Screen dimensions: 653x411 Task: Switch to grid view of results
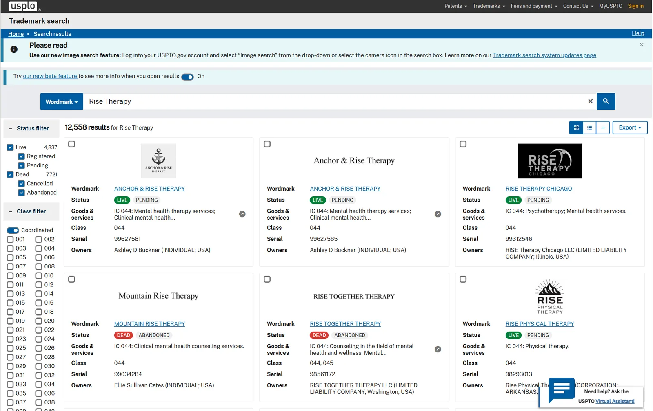(x=576, y=127)
